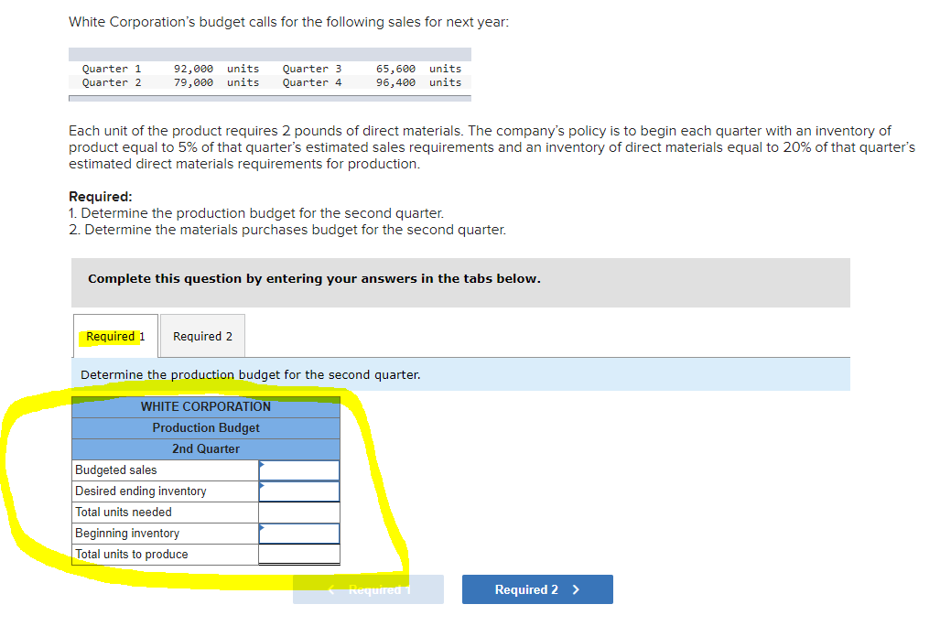The width and height of the screenshot is (951, 626).
Task: Click the Budgeted sales input field
Action: coord(299,469)
